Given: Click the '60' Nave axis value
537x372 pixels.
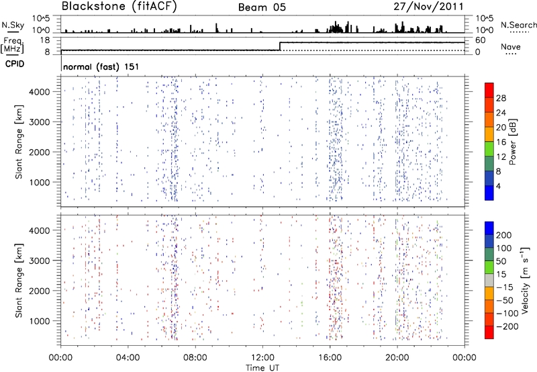Looking at the screenshot, I should 481,40.
